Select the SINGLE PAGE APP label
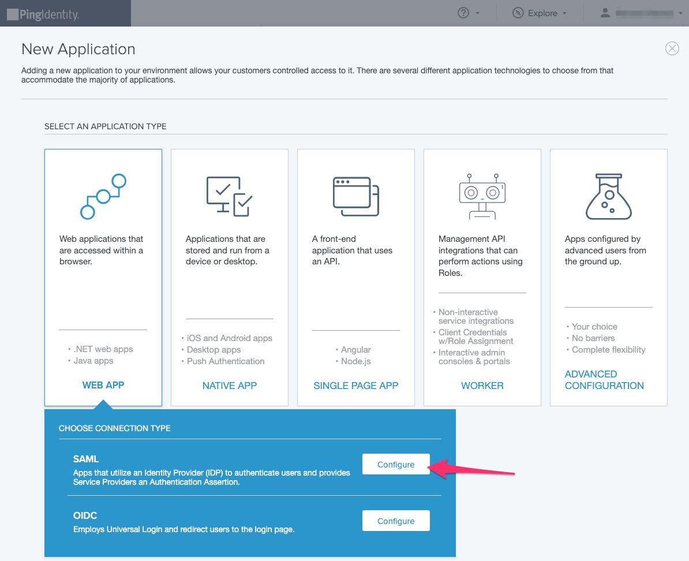This screenshot has width=689, height=561. click(355, 385)
